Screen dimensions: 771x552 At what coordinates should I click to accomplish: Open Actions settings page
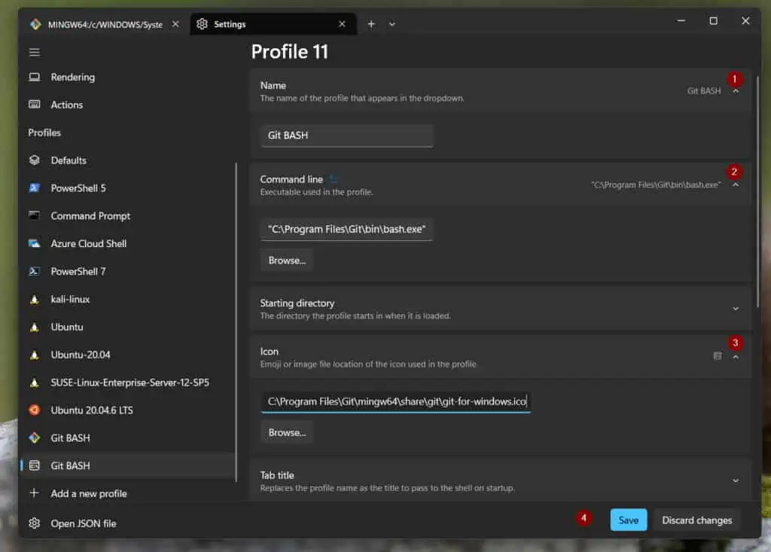point(128,105)
